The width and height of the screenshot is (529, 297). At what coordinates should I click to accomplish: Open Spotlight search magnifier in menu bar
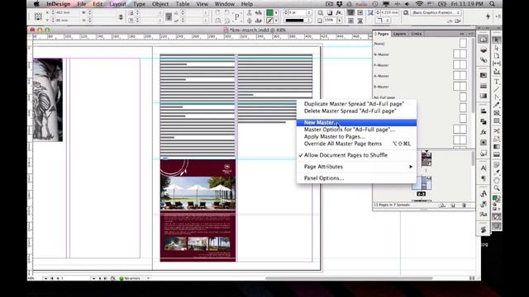click(x=493, y=4)
